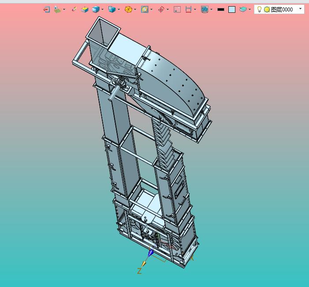Viewport: 309px width, 287px height.
Task: Choose the blue shaded cube display icon
Action: tap(96, 9)
